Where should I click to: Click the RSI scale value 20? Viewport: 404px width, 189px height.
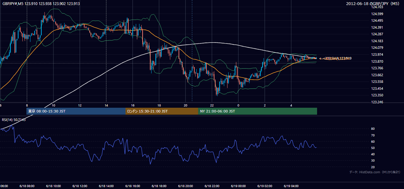pyautogui.click(x=373, y=167)
